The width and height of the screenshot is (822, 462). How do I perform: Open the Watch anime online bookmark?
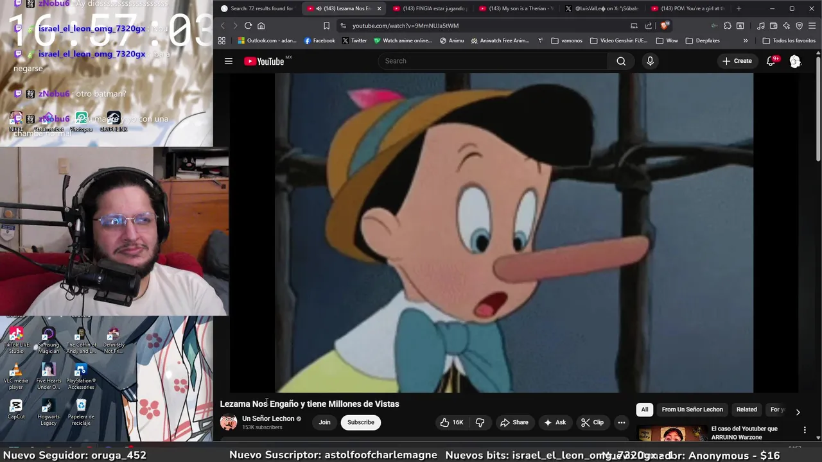point(403,40)
